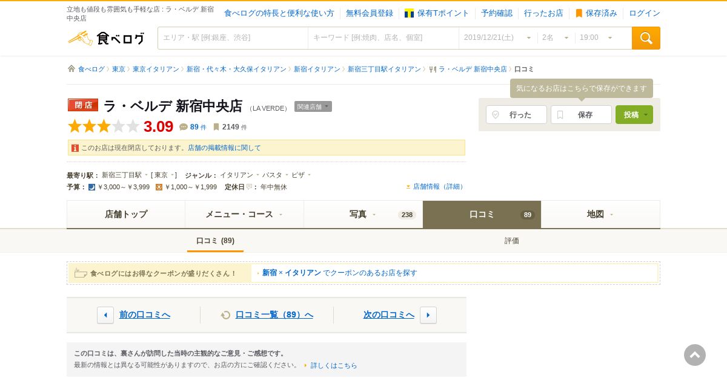Open the date dropdown 2019/12/21
The width and height of the screenshot is (727, 381).
pyautogui.click(x=498, y=37)
